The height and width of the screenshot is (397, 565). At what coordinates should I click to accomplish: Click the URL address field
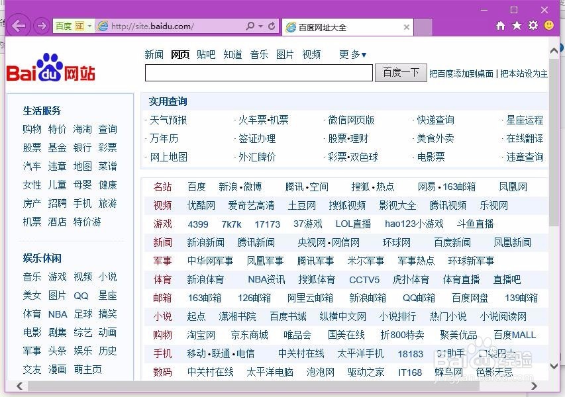(x=171, y=26)
